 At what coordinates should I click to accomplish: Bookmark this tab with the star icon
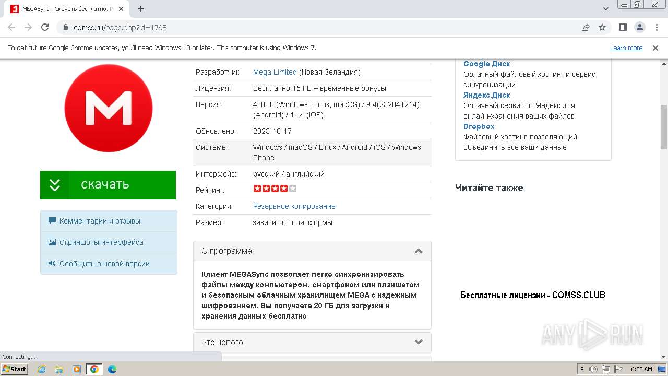click(x=602, y=28)
